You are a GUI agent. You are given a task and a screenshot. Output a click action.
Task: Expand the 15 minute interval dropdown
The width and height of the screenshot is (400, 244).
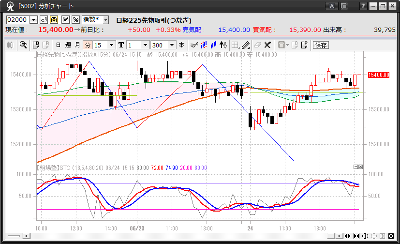coord(112,45)
